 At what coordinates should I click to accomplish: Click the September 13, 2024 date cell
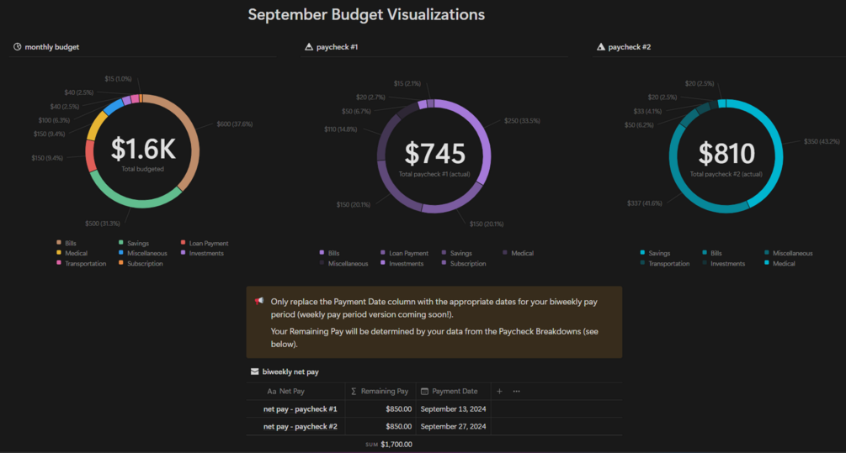[x=453, y=409]
